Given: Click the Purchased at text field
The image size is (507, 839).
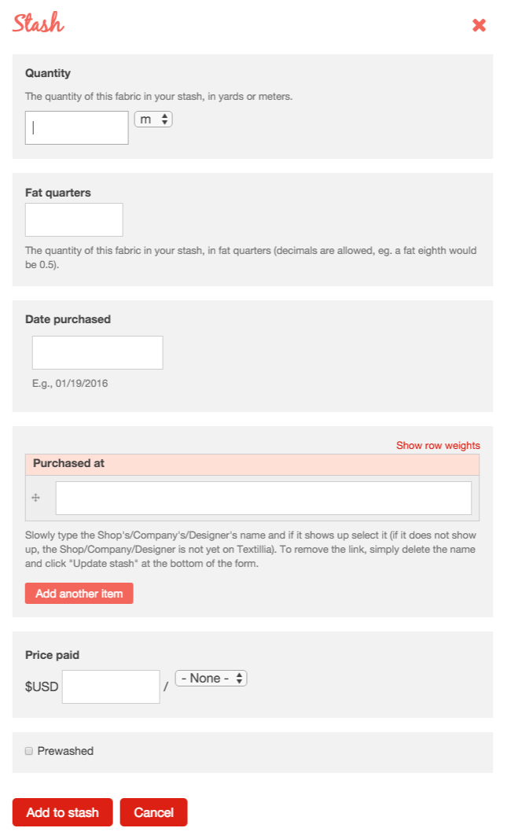Looking at the screenshot, I should tap(263, 499).
